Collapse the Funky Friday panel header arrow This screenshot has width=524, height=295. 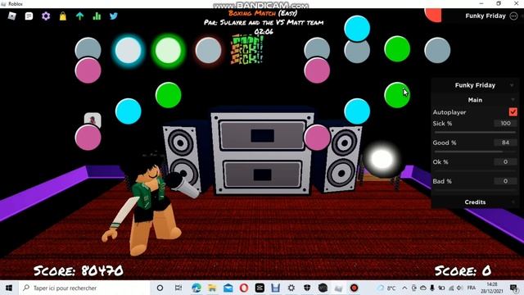click(x=512, y=85)
